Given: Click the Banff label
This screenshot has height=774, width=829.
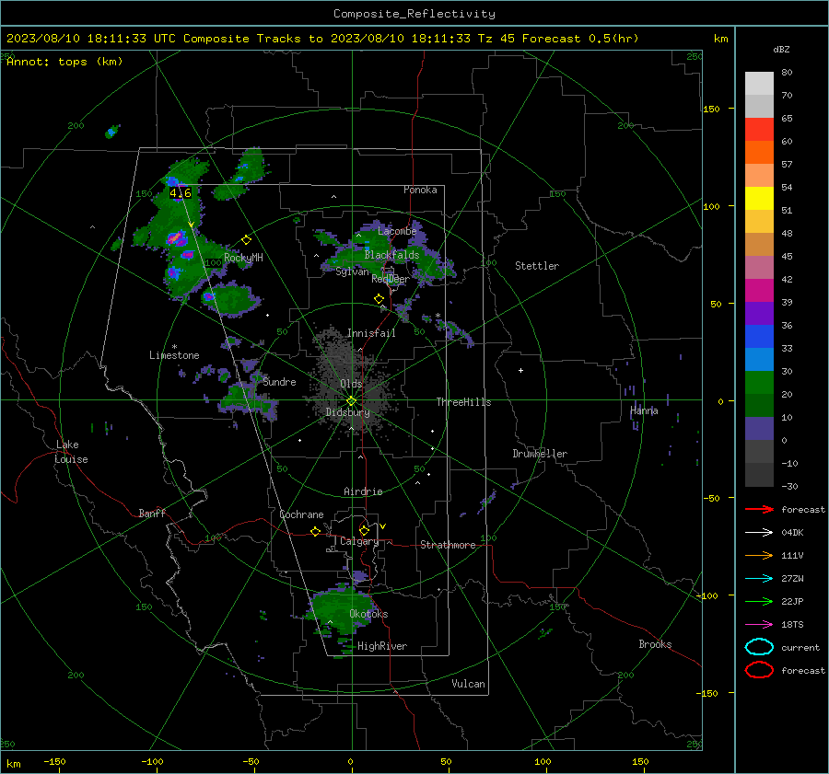Looking at the screenshot, I should (x=152, y=513).
